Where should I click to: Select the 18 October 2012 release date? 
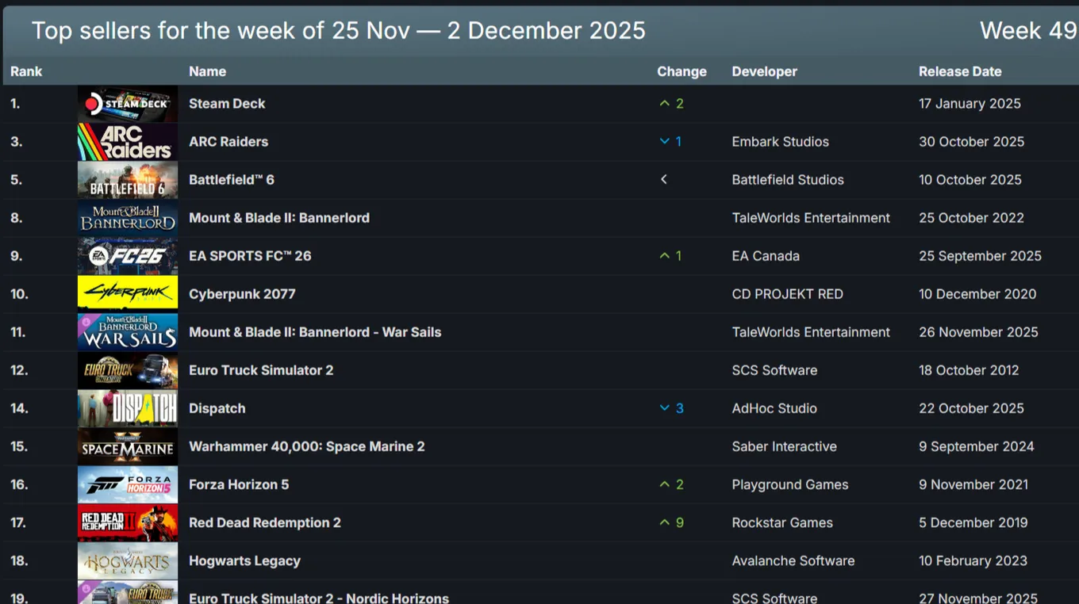[969, 370]
